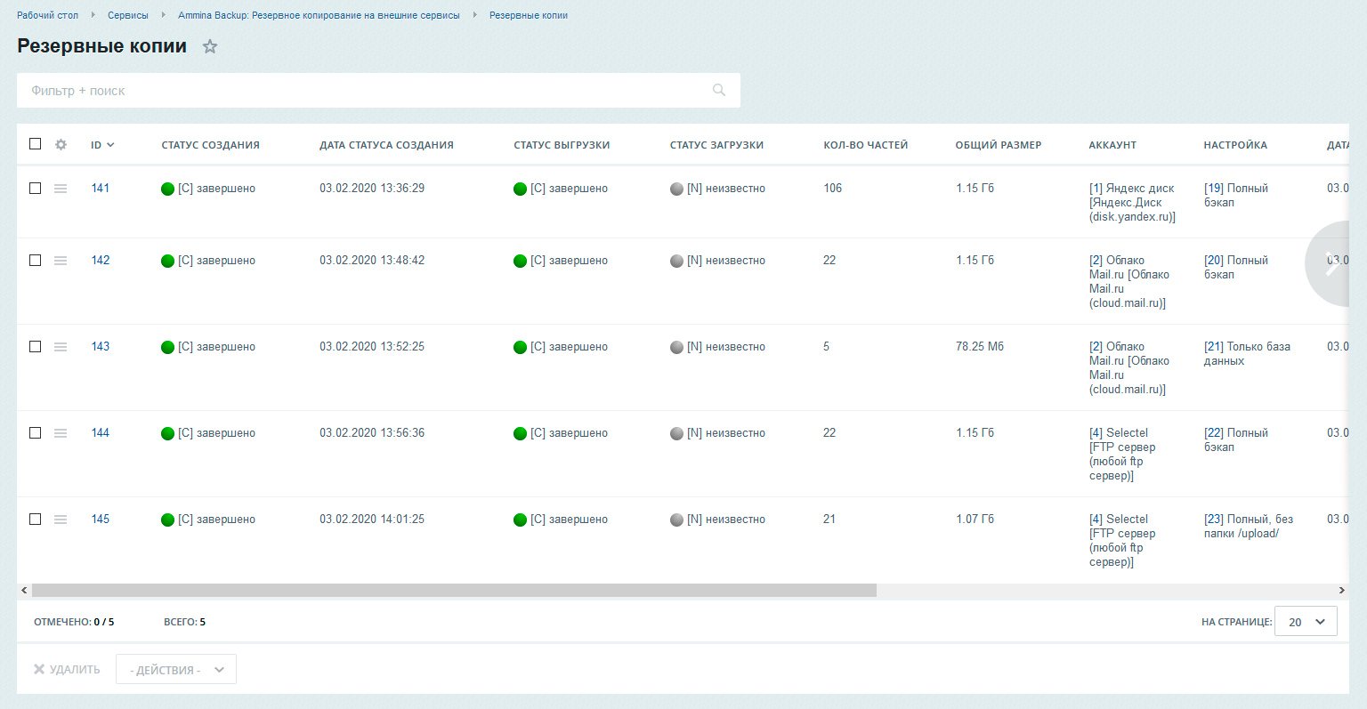The image size is (1367, 709).
Task: Open the НА СТРАНИЦЕ page size dropdown
Action: coord(1306,621)
